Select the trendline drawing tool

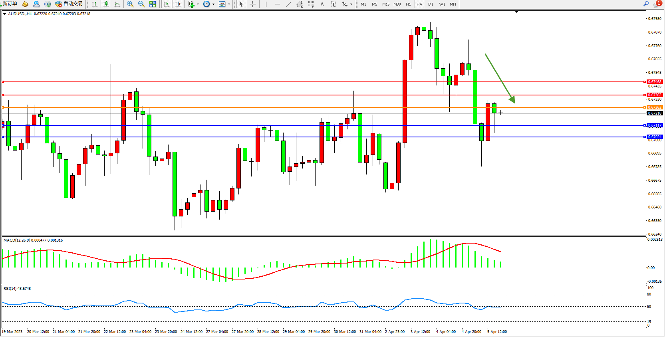coord(289,4)
